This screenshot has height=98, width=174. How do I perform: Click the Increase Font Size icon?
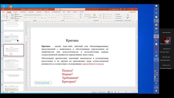(42, 15)
